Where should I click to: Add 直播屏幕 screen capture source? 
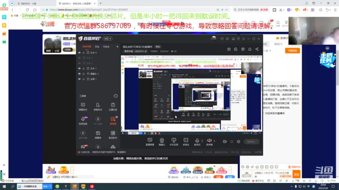point(150,142)
